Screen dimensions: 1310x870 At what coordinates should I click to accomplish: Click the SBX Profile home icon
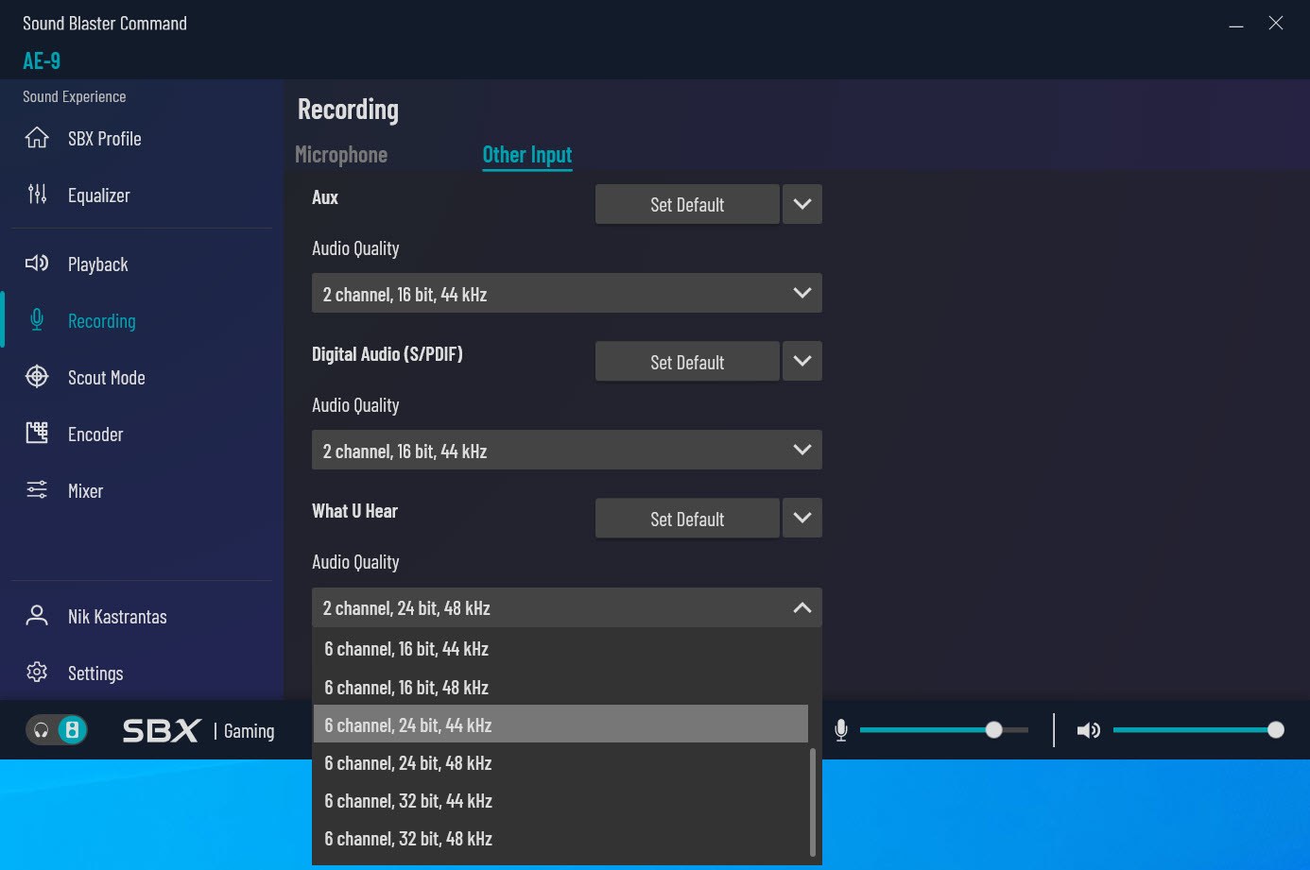pyautogui.click(x=37, y=138)
